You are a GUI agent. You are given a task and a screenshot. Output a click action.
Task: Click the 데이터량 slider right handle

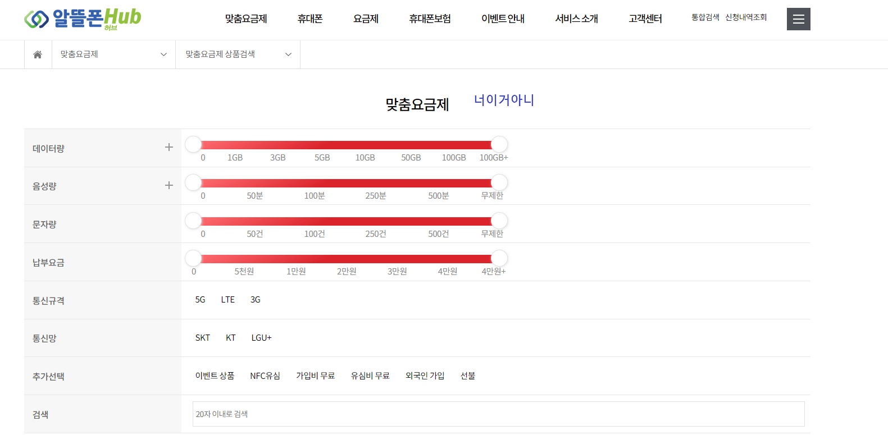[499, 144]
